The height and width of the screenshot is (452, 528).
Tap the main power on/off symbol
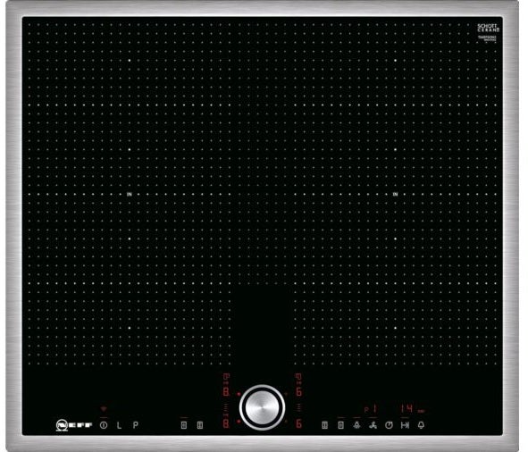point(104,425)
